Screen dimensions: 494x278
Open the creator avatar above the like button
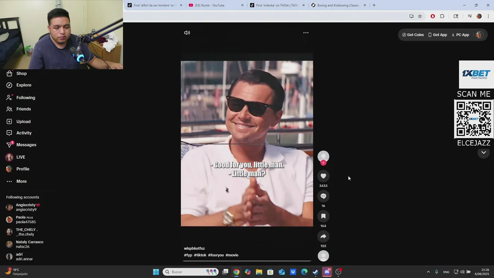323,156
